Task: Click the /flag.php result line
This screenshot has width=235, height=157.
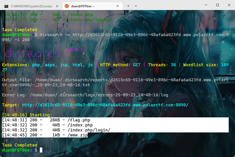Action: click(x=46, y=120)
